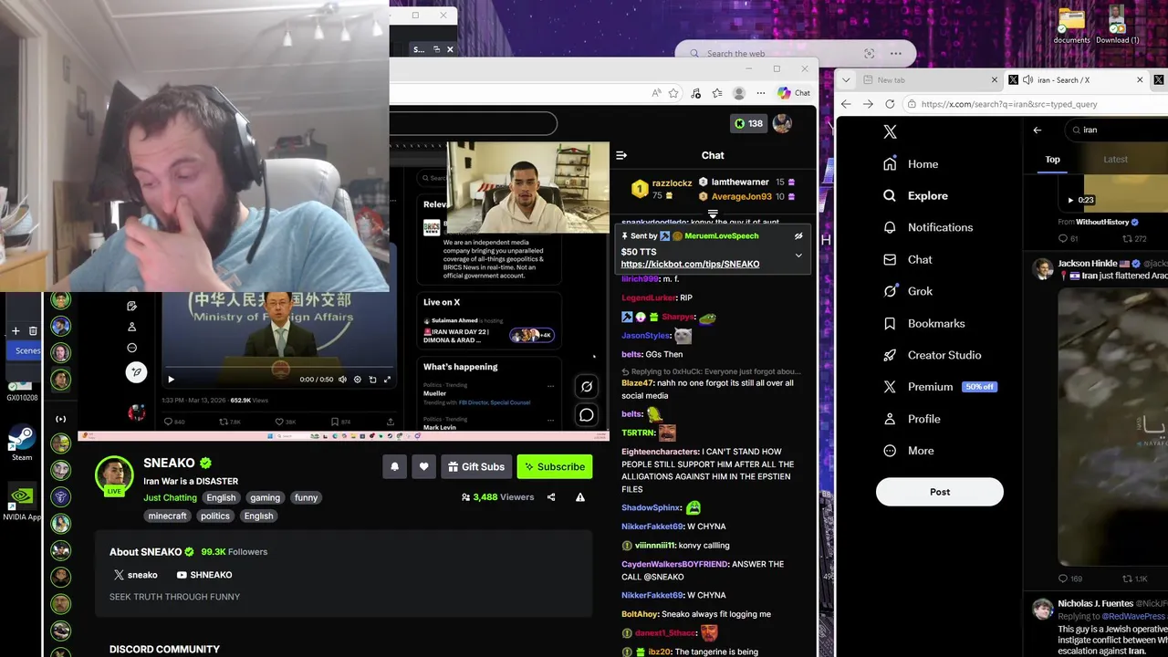Screen dimensions: 1168x657
Task: Expand the More menu in the X sidebar
Action: [x=909, y=451]
